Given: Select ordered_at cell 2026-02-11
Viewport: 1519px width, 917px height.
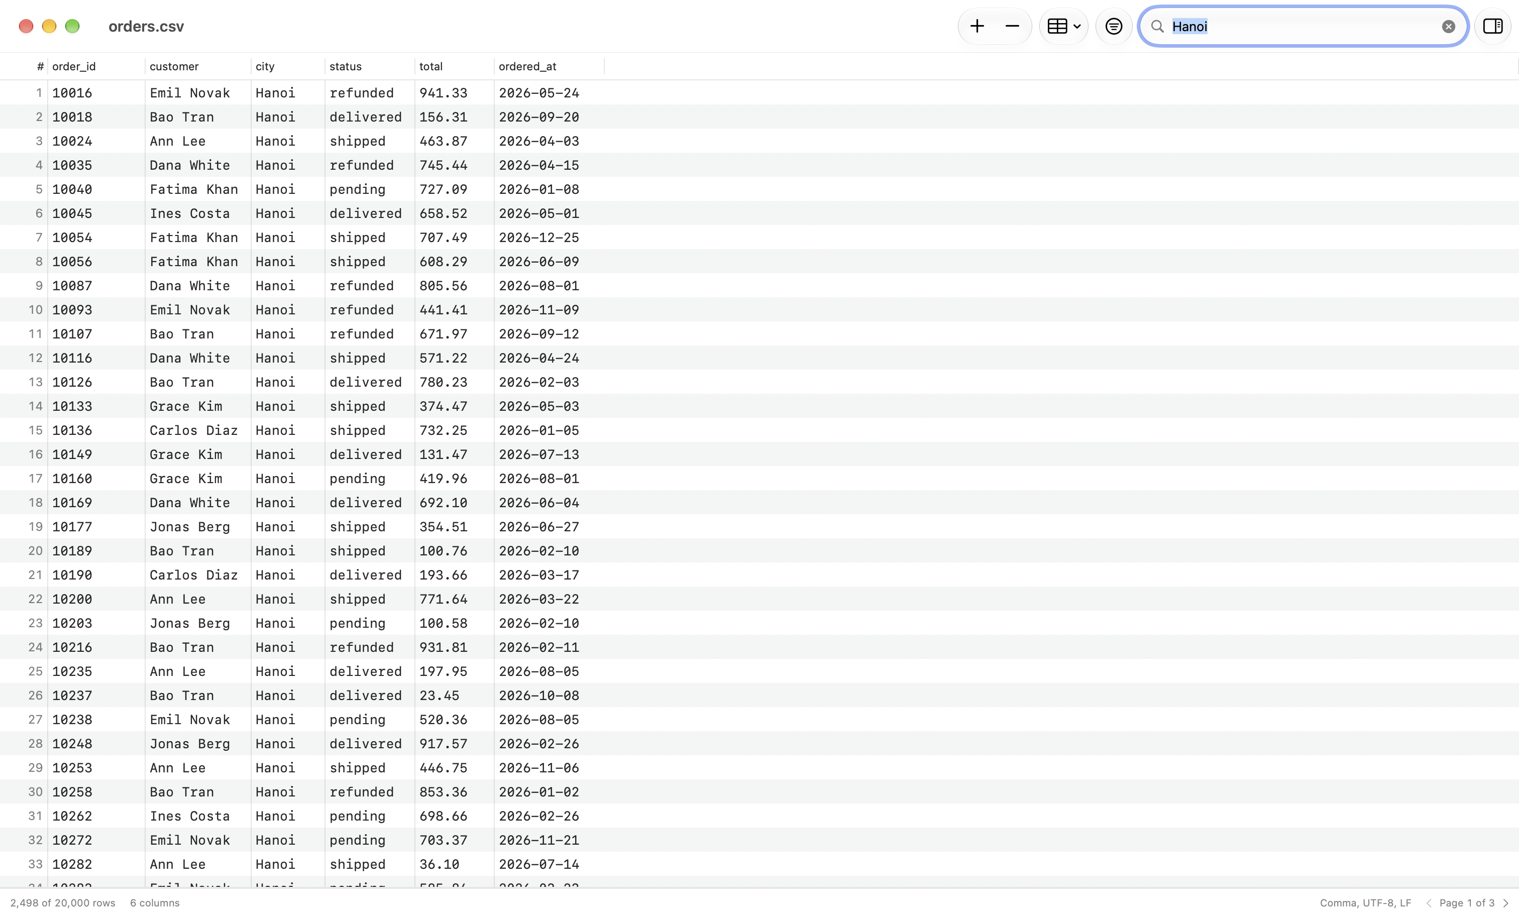Looking at the screenshot, I should 550,647.
